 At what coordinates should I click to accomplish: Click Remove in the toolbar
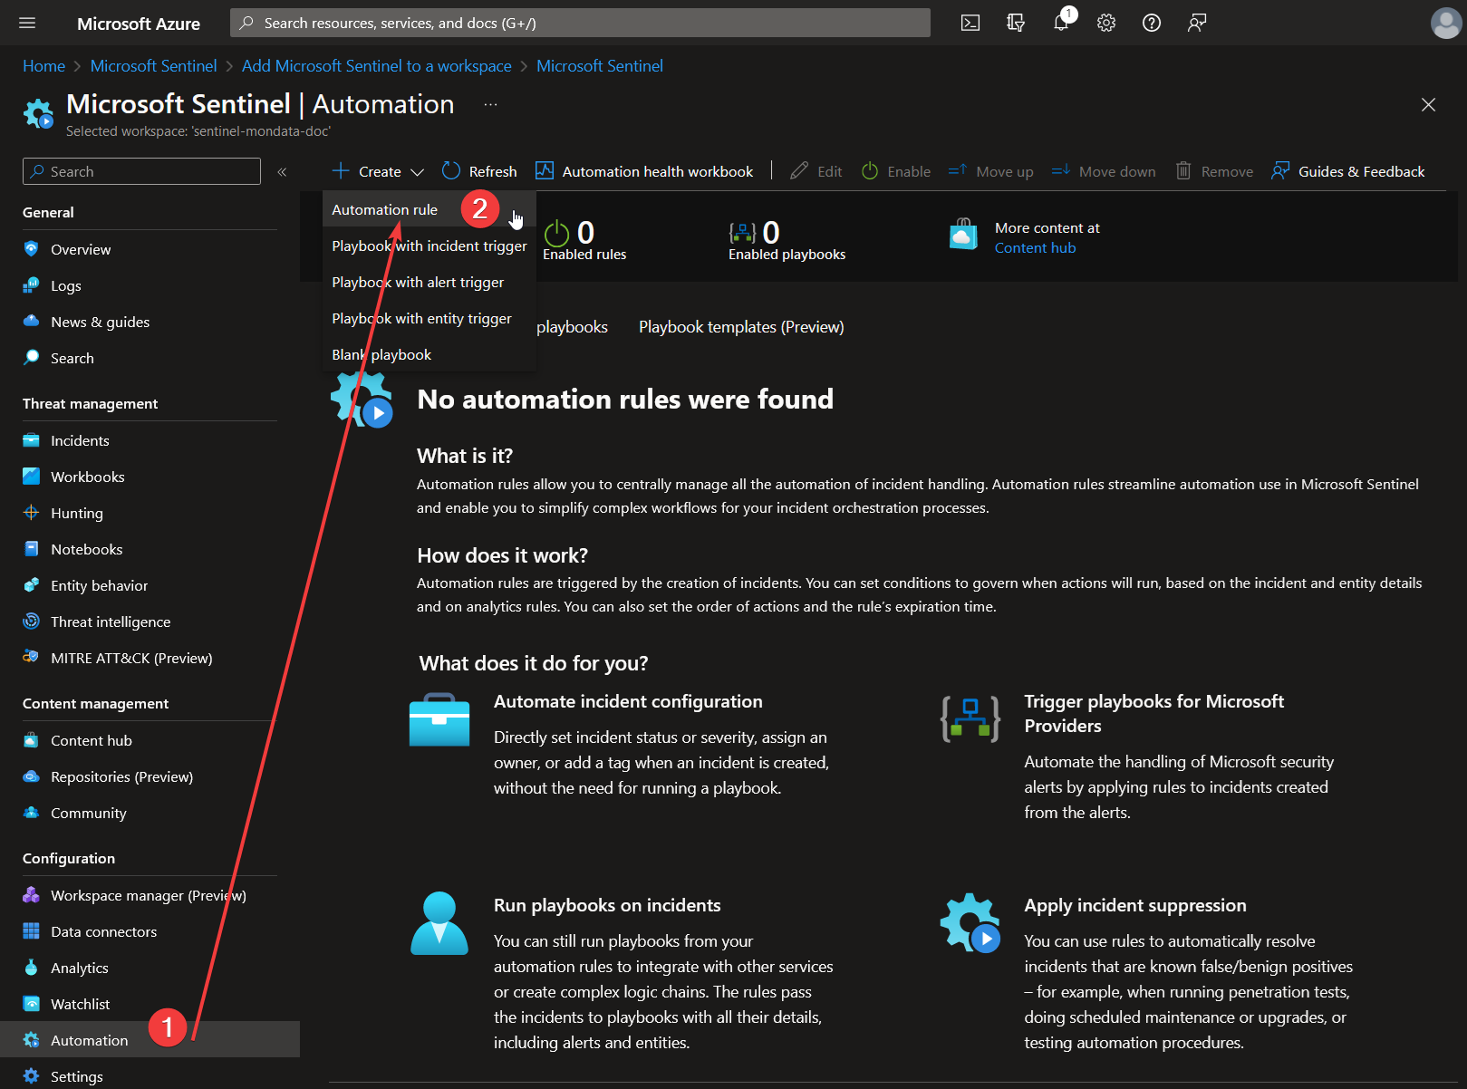click(x=1214, y=171)
